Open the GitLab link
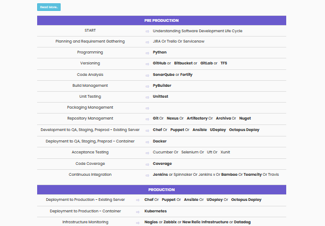Image resolution: width=325 pixels, height=226 pixels. [x=206, y=63]
